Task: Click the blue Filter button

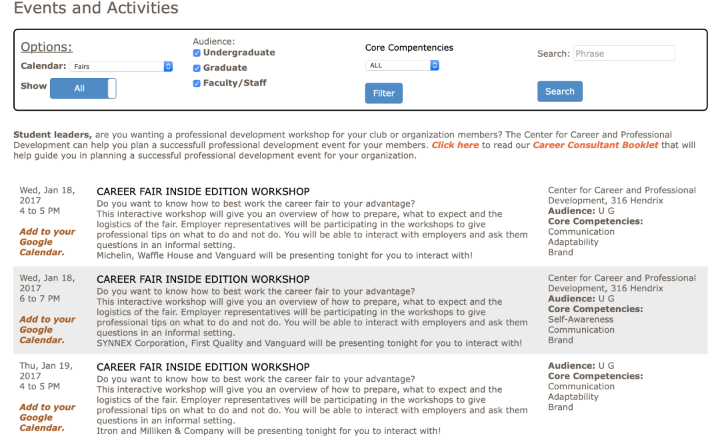Action: 383,93
